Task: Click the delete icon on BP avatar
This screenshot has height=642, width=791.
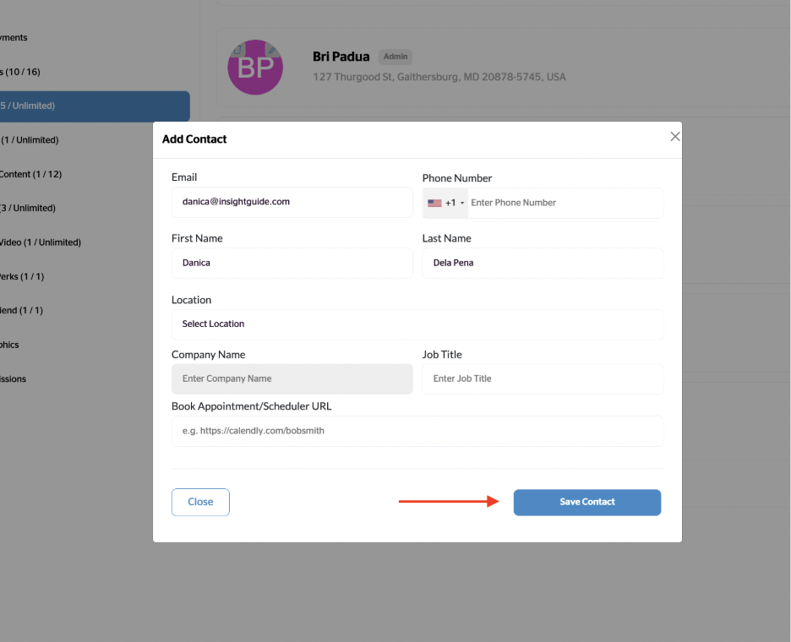Action: [x=239, y=50]
